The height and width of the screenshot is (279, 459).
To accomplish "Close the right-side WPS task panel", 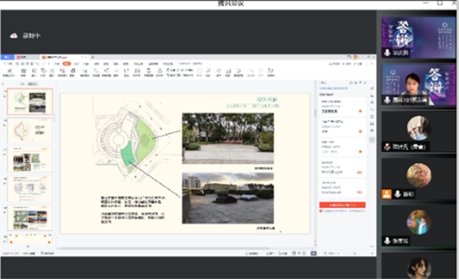I will (365, 83).
